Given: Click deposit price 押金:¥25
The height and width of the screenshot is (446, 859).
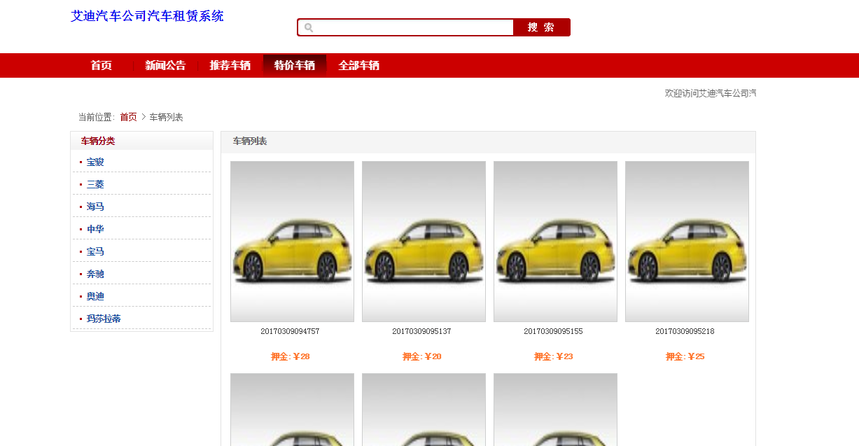Looking at the screenshot, I should [685, 356].
